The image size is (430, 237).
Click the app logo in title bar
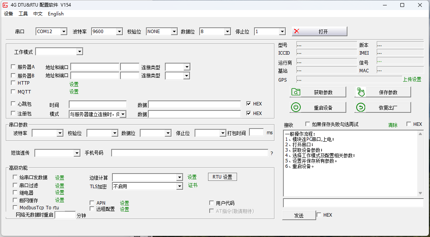(5, 5)
